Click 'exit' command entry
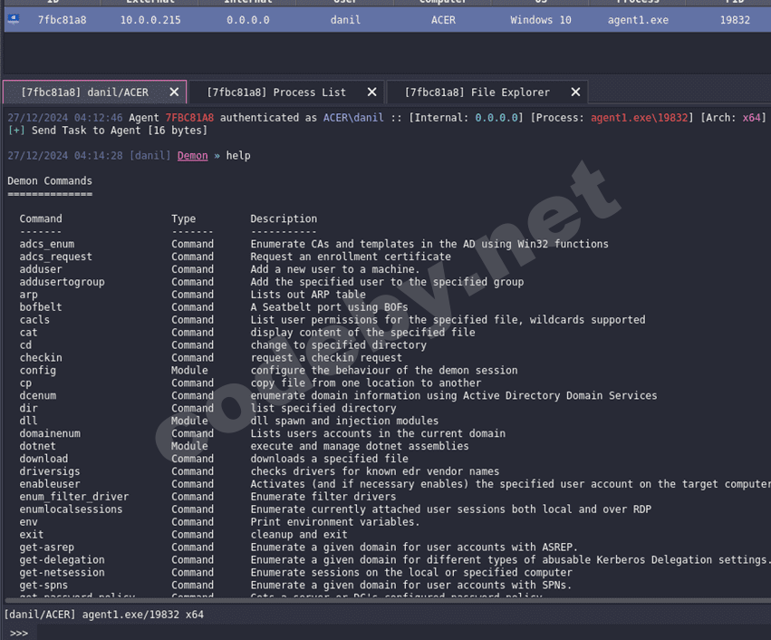 (x=32, y=535)
